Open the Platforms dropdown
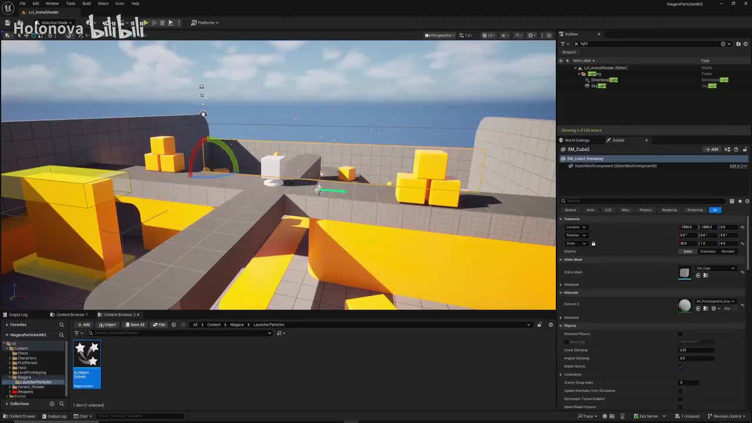Screen dimensions: 752x423 tap(205, 22)
